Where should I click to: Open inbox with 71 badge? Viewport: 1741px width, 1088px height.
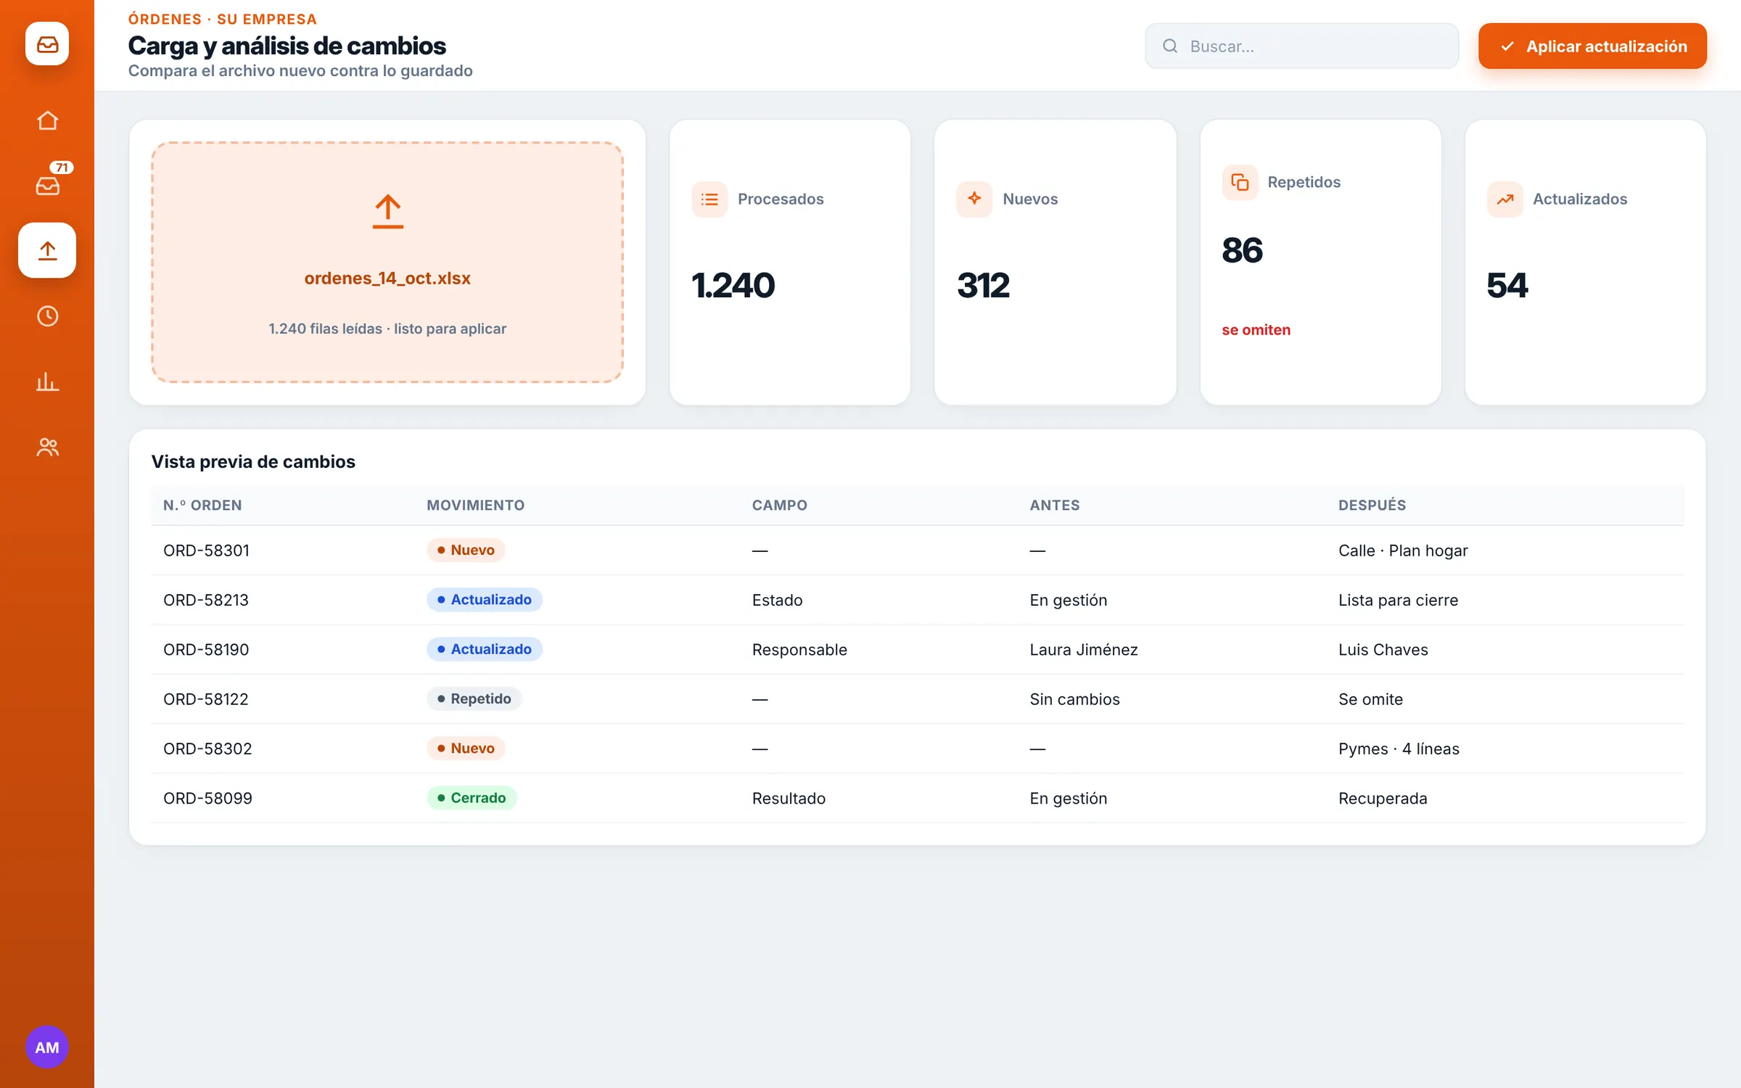47,185
